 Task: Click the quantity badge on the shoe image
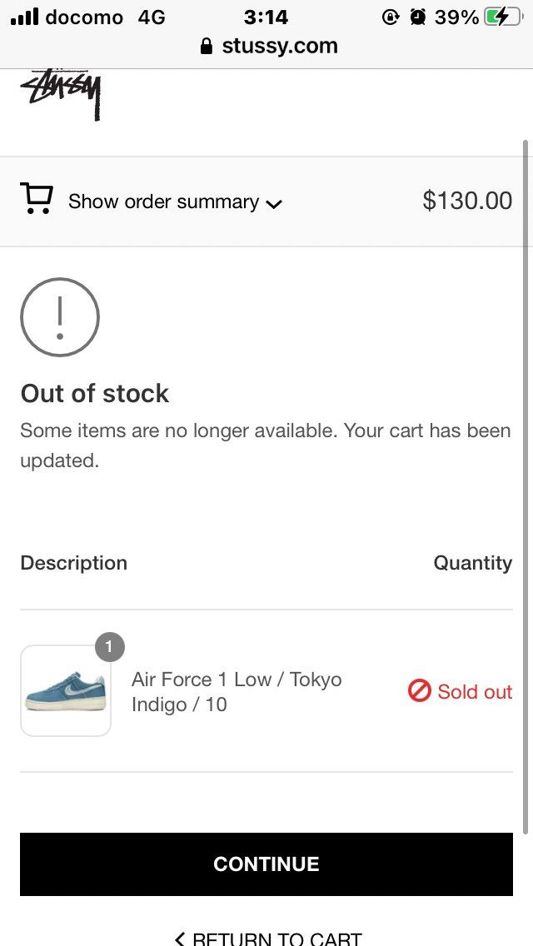109,646
